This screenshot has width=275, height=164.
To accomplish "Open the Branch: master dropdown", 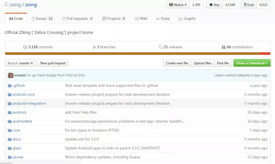I will 20,63.
